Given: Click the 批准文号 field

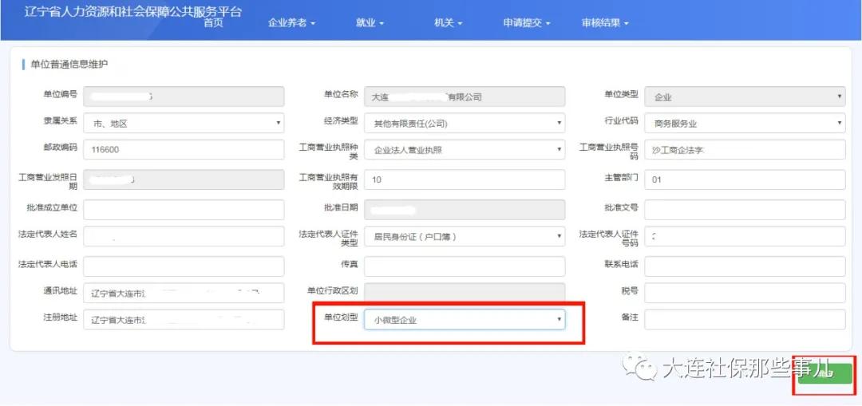Looking at the screenshot, I should click(x=745, y=209).
